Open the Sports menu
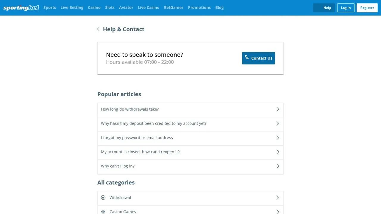 click(50, 7)
